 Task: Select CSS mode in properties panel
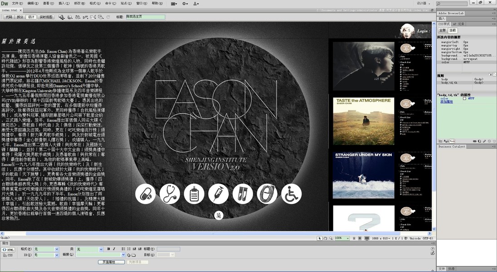click(8, 255)
